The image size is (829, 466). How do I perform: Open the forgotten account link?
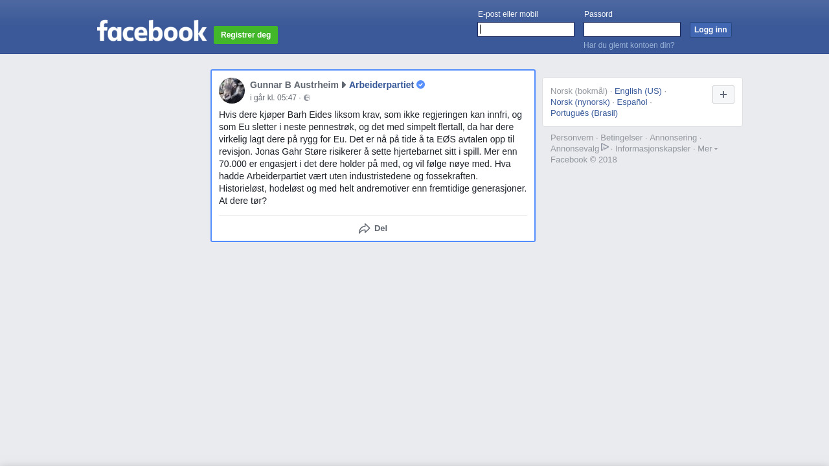tap(629, 45)
